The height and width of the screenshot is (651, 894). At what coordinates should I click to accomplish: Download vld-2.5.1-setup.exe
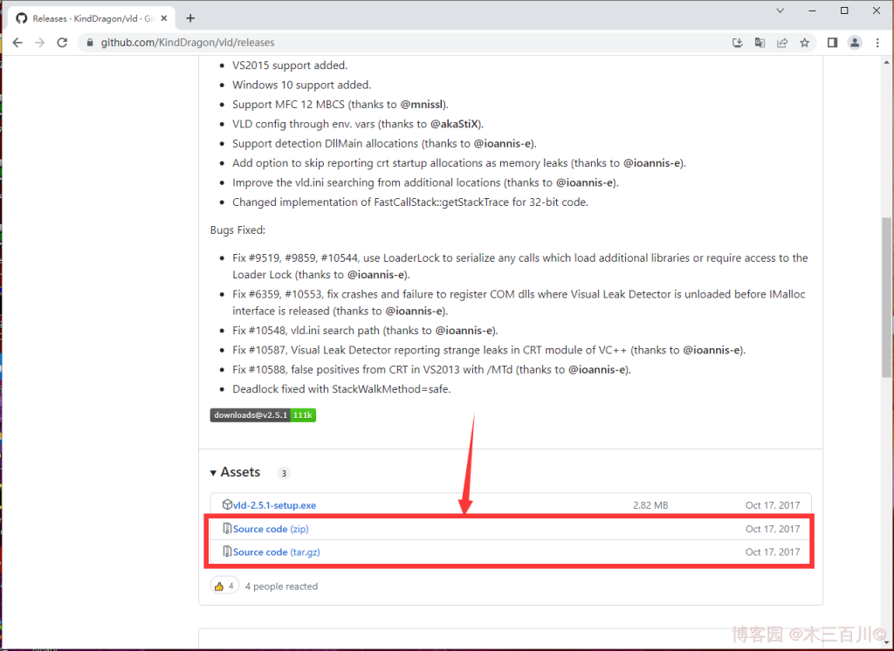(274, 505)
